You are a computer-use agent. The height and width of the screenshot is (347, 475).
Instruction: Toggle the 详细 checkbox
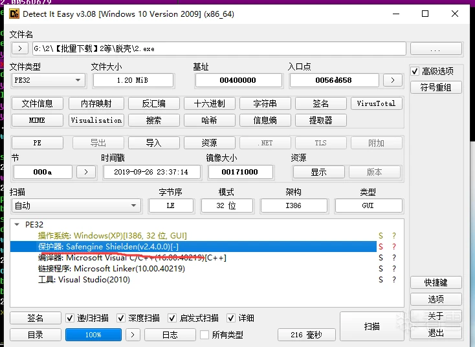pyautogui.click(x=231, y=318)
